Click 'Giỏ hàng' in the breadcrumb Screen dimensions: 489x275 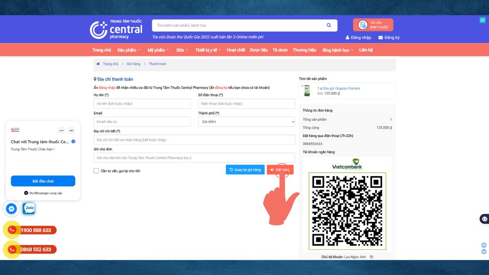133,64
